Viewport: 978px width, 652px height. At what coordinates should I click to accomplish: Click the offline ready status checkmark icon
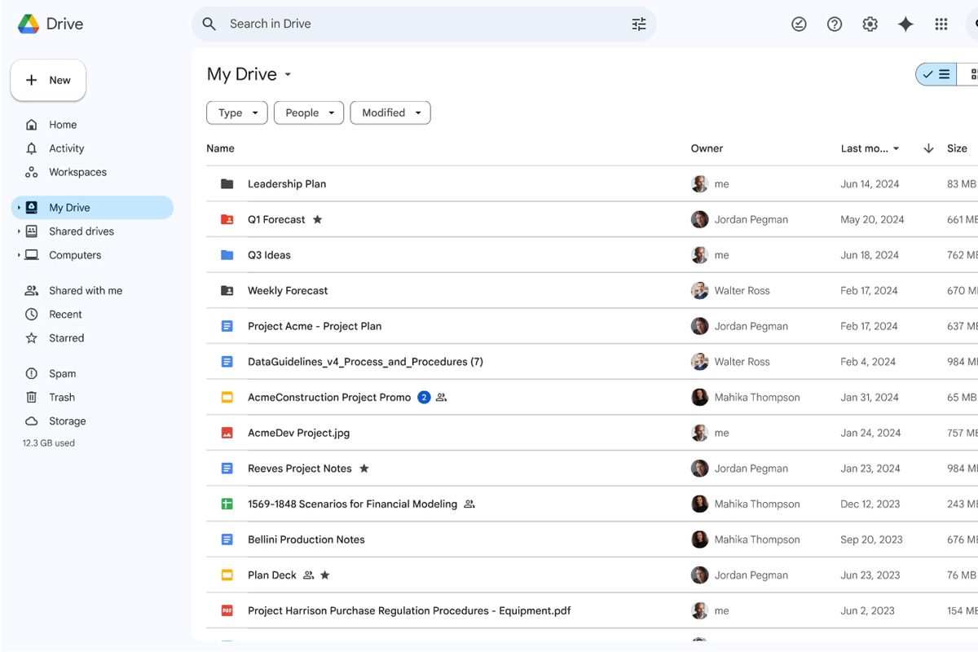[799, 24]
